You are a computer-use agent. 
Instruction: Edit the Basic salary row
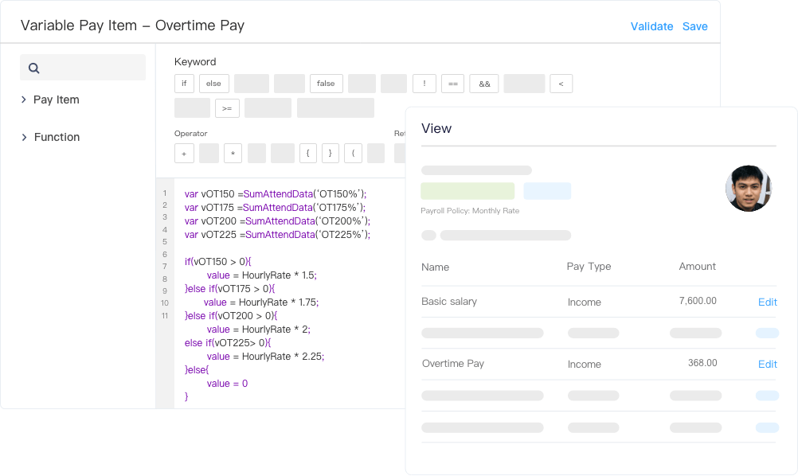pyautogui.click(x=768, y=302)
